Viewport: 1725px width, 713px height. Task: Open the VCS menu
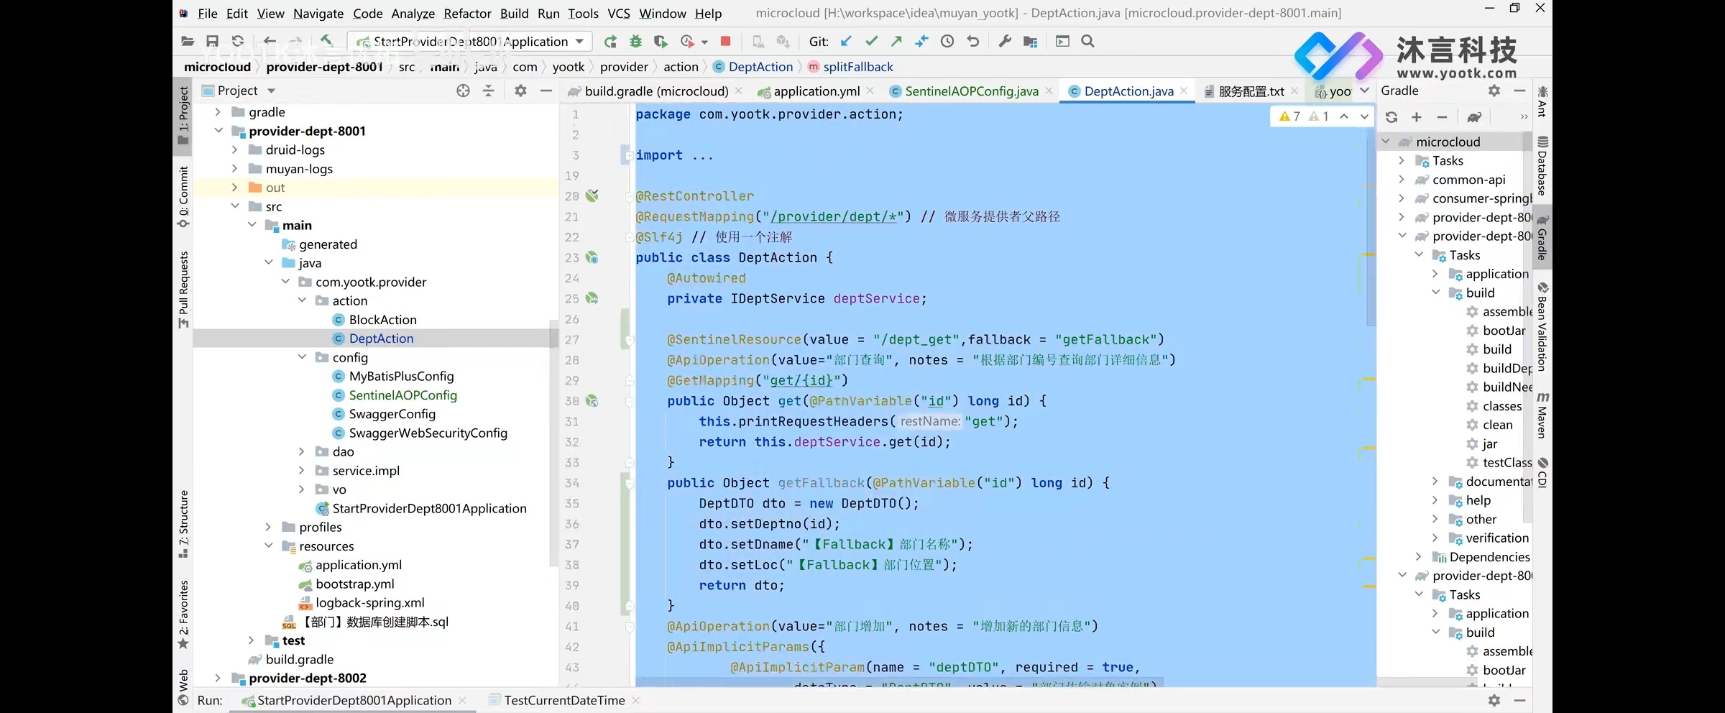pyautogui.click(x=619, y=14)
